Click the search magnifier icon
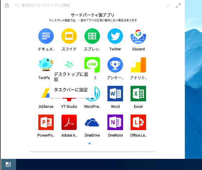Screen dimensions: 202x170 (x=17, y=5)
